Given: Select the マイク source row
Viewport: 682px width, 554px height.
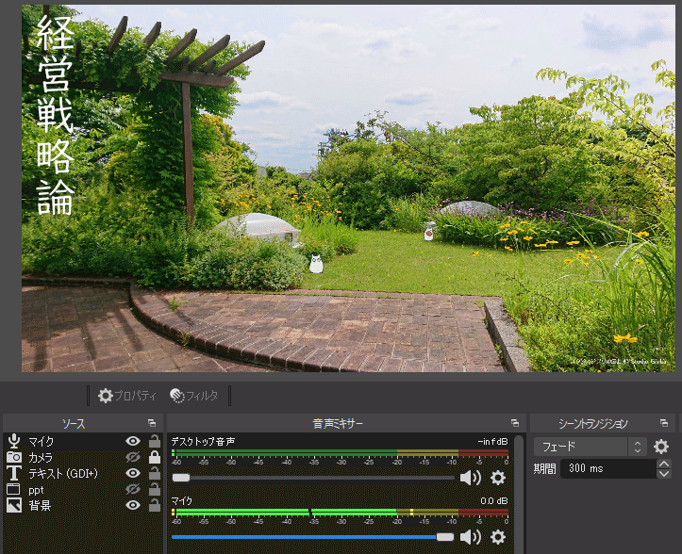Looking at the screenshot, I should 83,442.
